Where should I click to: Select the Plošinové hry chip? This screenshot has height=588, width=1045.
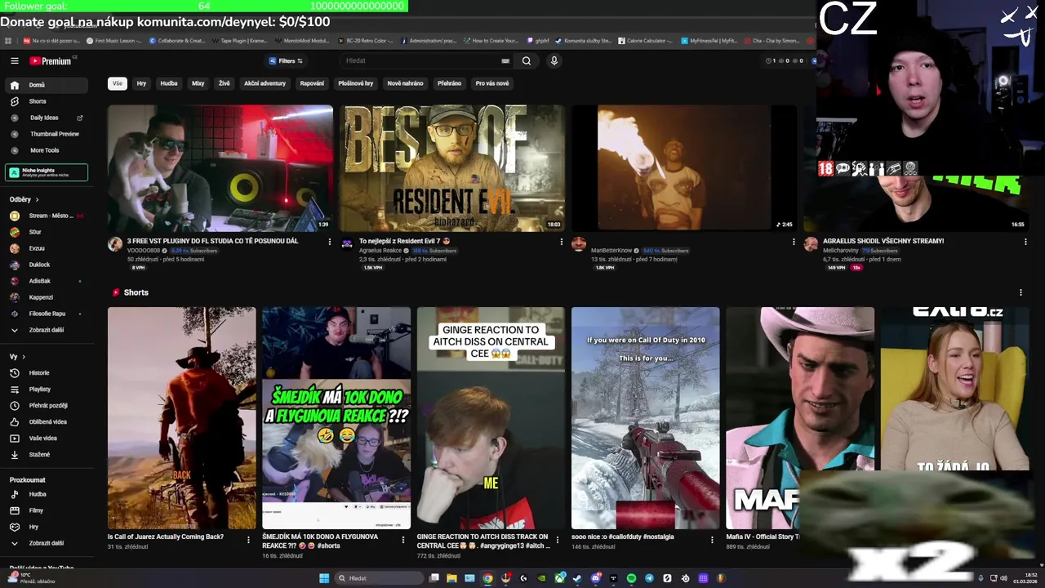pyautogui.click(x=356, y=83)
